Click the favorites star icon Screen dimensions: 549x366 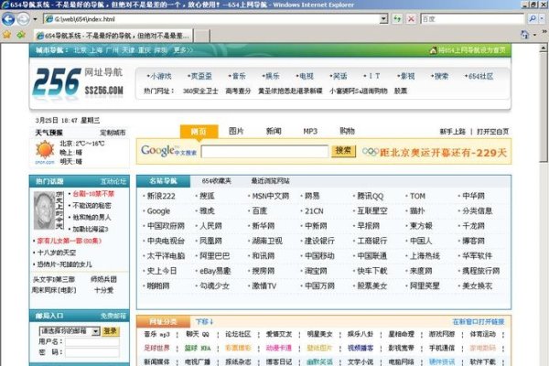tap(6, 35)
